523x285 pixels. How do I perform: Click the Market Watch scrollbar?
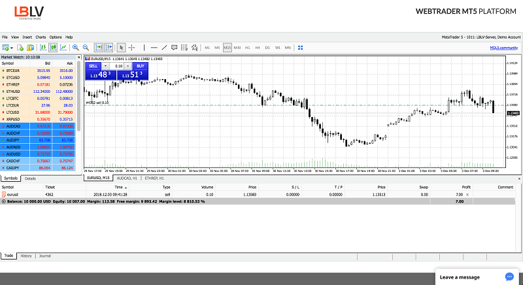78,97
